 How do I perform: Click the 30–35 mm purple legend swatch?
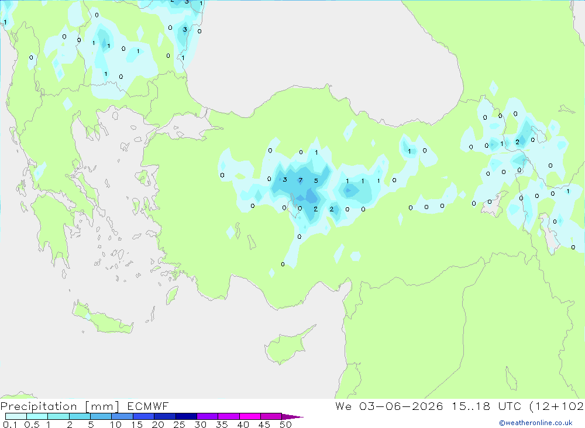[x=208, y=416]
